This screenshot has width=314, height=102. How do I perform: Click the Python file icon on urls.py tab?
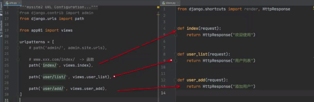tap(7, 3)
